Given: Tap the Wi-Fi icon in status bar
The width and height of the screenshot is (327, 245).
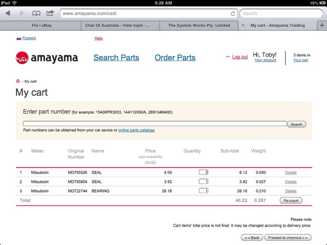Looking at the screenshot, I should coord(14,3).
